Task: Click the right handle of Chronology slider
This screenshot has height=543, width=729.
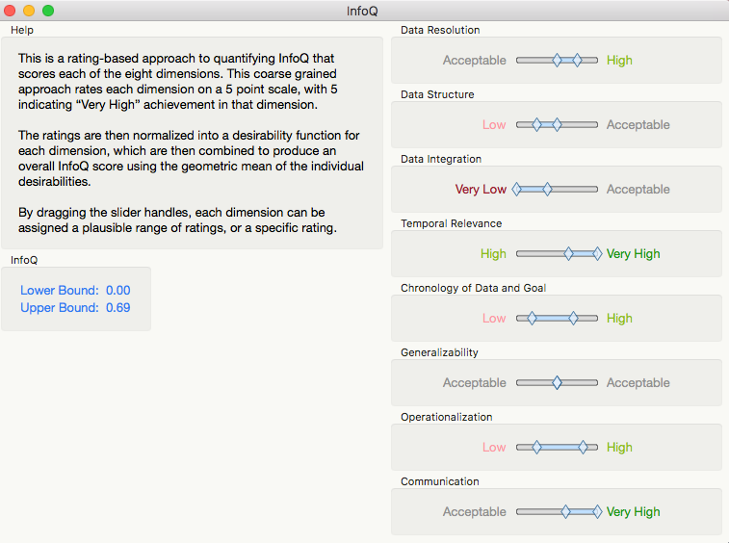Action: (x=573, y=318)
